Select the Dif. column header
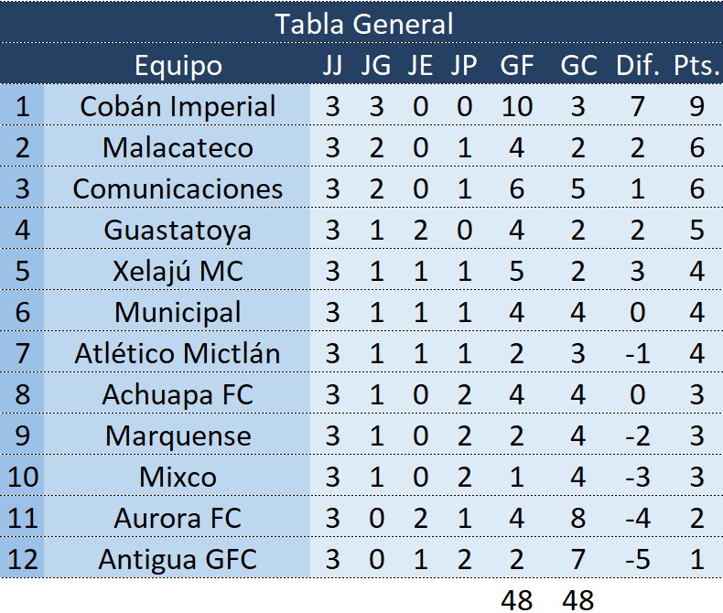This screenshot has width=723, height=613. point(637,65)
